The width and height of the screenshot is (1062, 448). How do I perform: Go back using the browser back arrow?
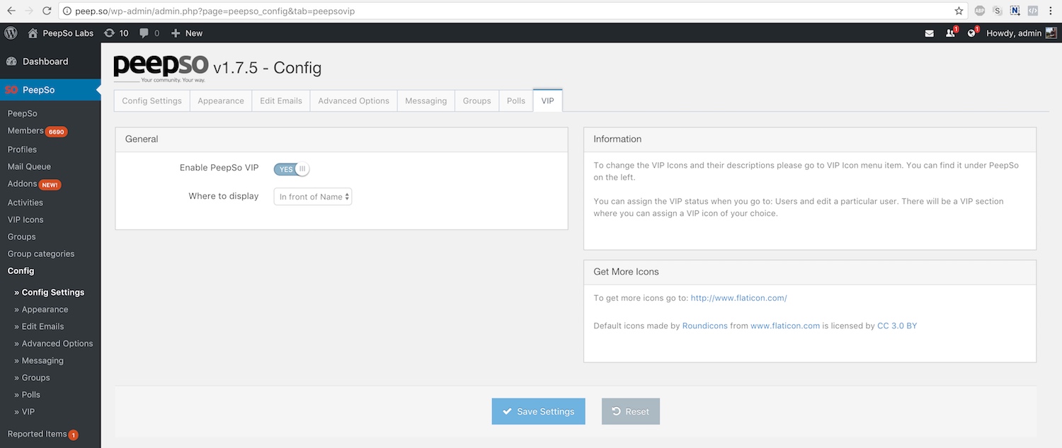(x=11, y=11)
